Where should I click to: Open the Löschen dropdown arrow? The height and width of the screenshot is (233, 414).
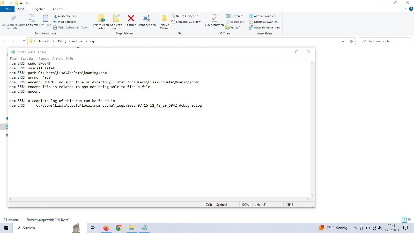(131, 28)
